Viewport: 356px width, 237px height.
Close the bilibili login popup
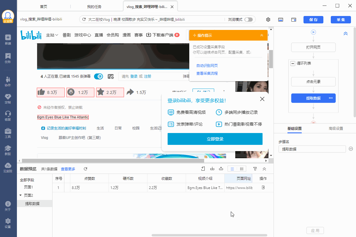pyautogui.click(x=262, y=99)
